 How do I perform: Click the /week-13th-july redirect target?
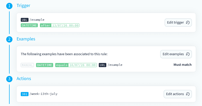pyautogui.click(x=44, y=94)
